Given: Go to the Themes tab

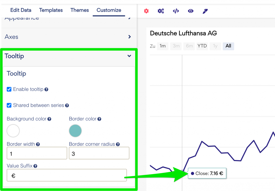Looking at the screenshot, I should [x=79, y=10].
